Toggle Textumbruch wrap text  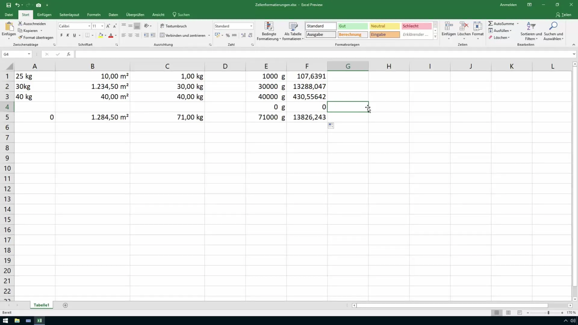(x=173, y=26)
